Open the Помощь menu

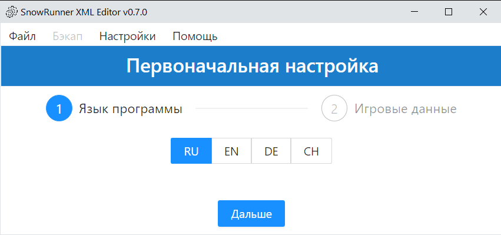tap(195, 37)
